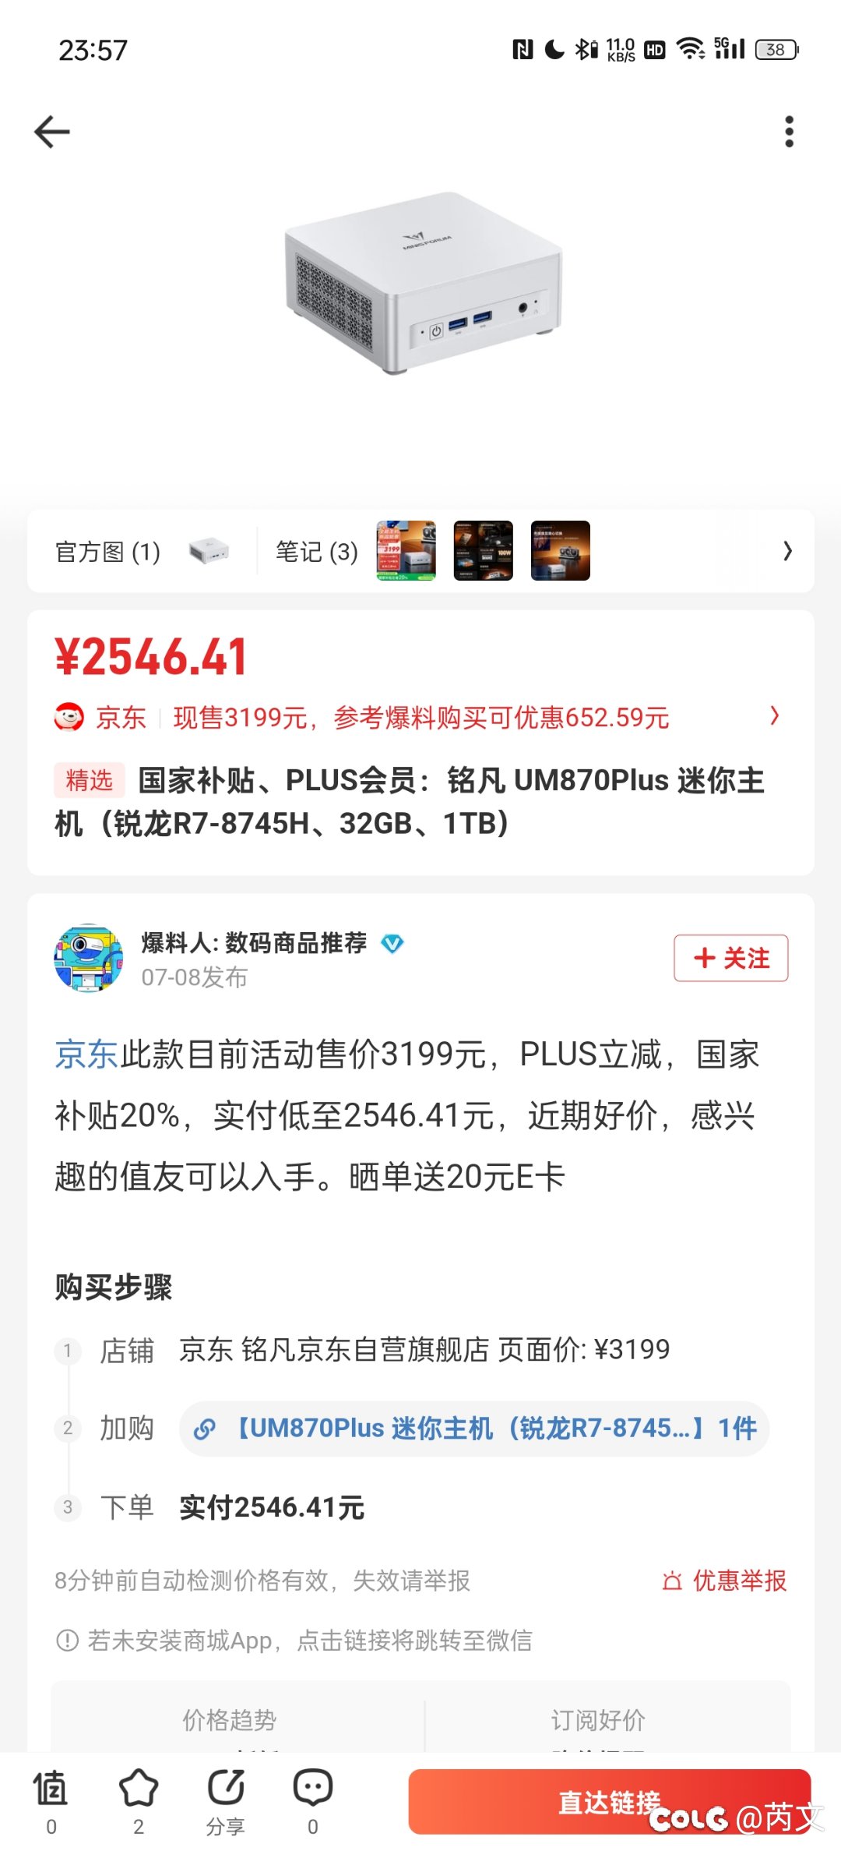Open the 价格趋势 price trend section
Screen dimensions: 841x1851
(x=229, y=1719)
